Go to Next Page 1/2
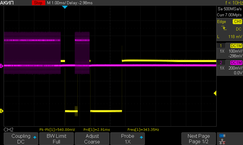The image size is (243, 145). pyautogui.click(x=199, y=139)
